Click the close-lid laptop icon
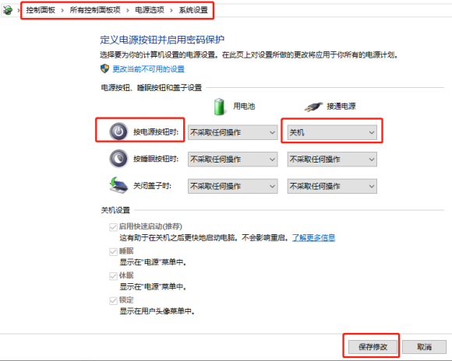The image size is (452, 361). tap(118, 185)
